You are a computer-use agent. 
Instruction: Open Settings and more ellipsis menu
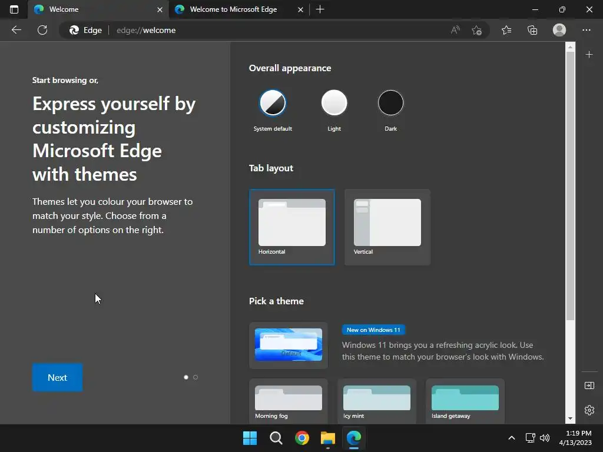[587, 30]
